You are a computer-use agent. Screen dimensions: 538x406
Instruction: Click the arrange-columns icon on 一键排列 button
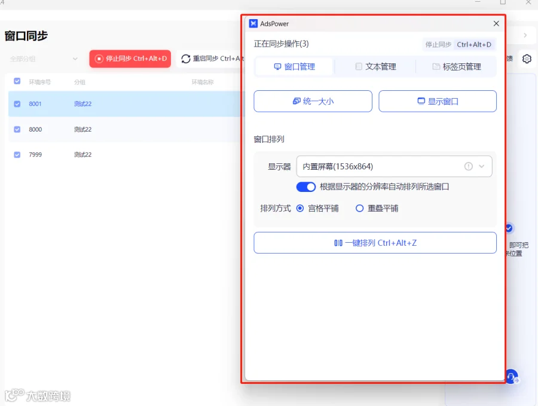[338, 243]
